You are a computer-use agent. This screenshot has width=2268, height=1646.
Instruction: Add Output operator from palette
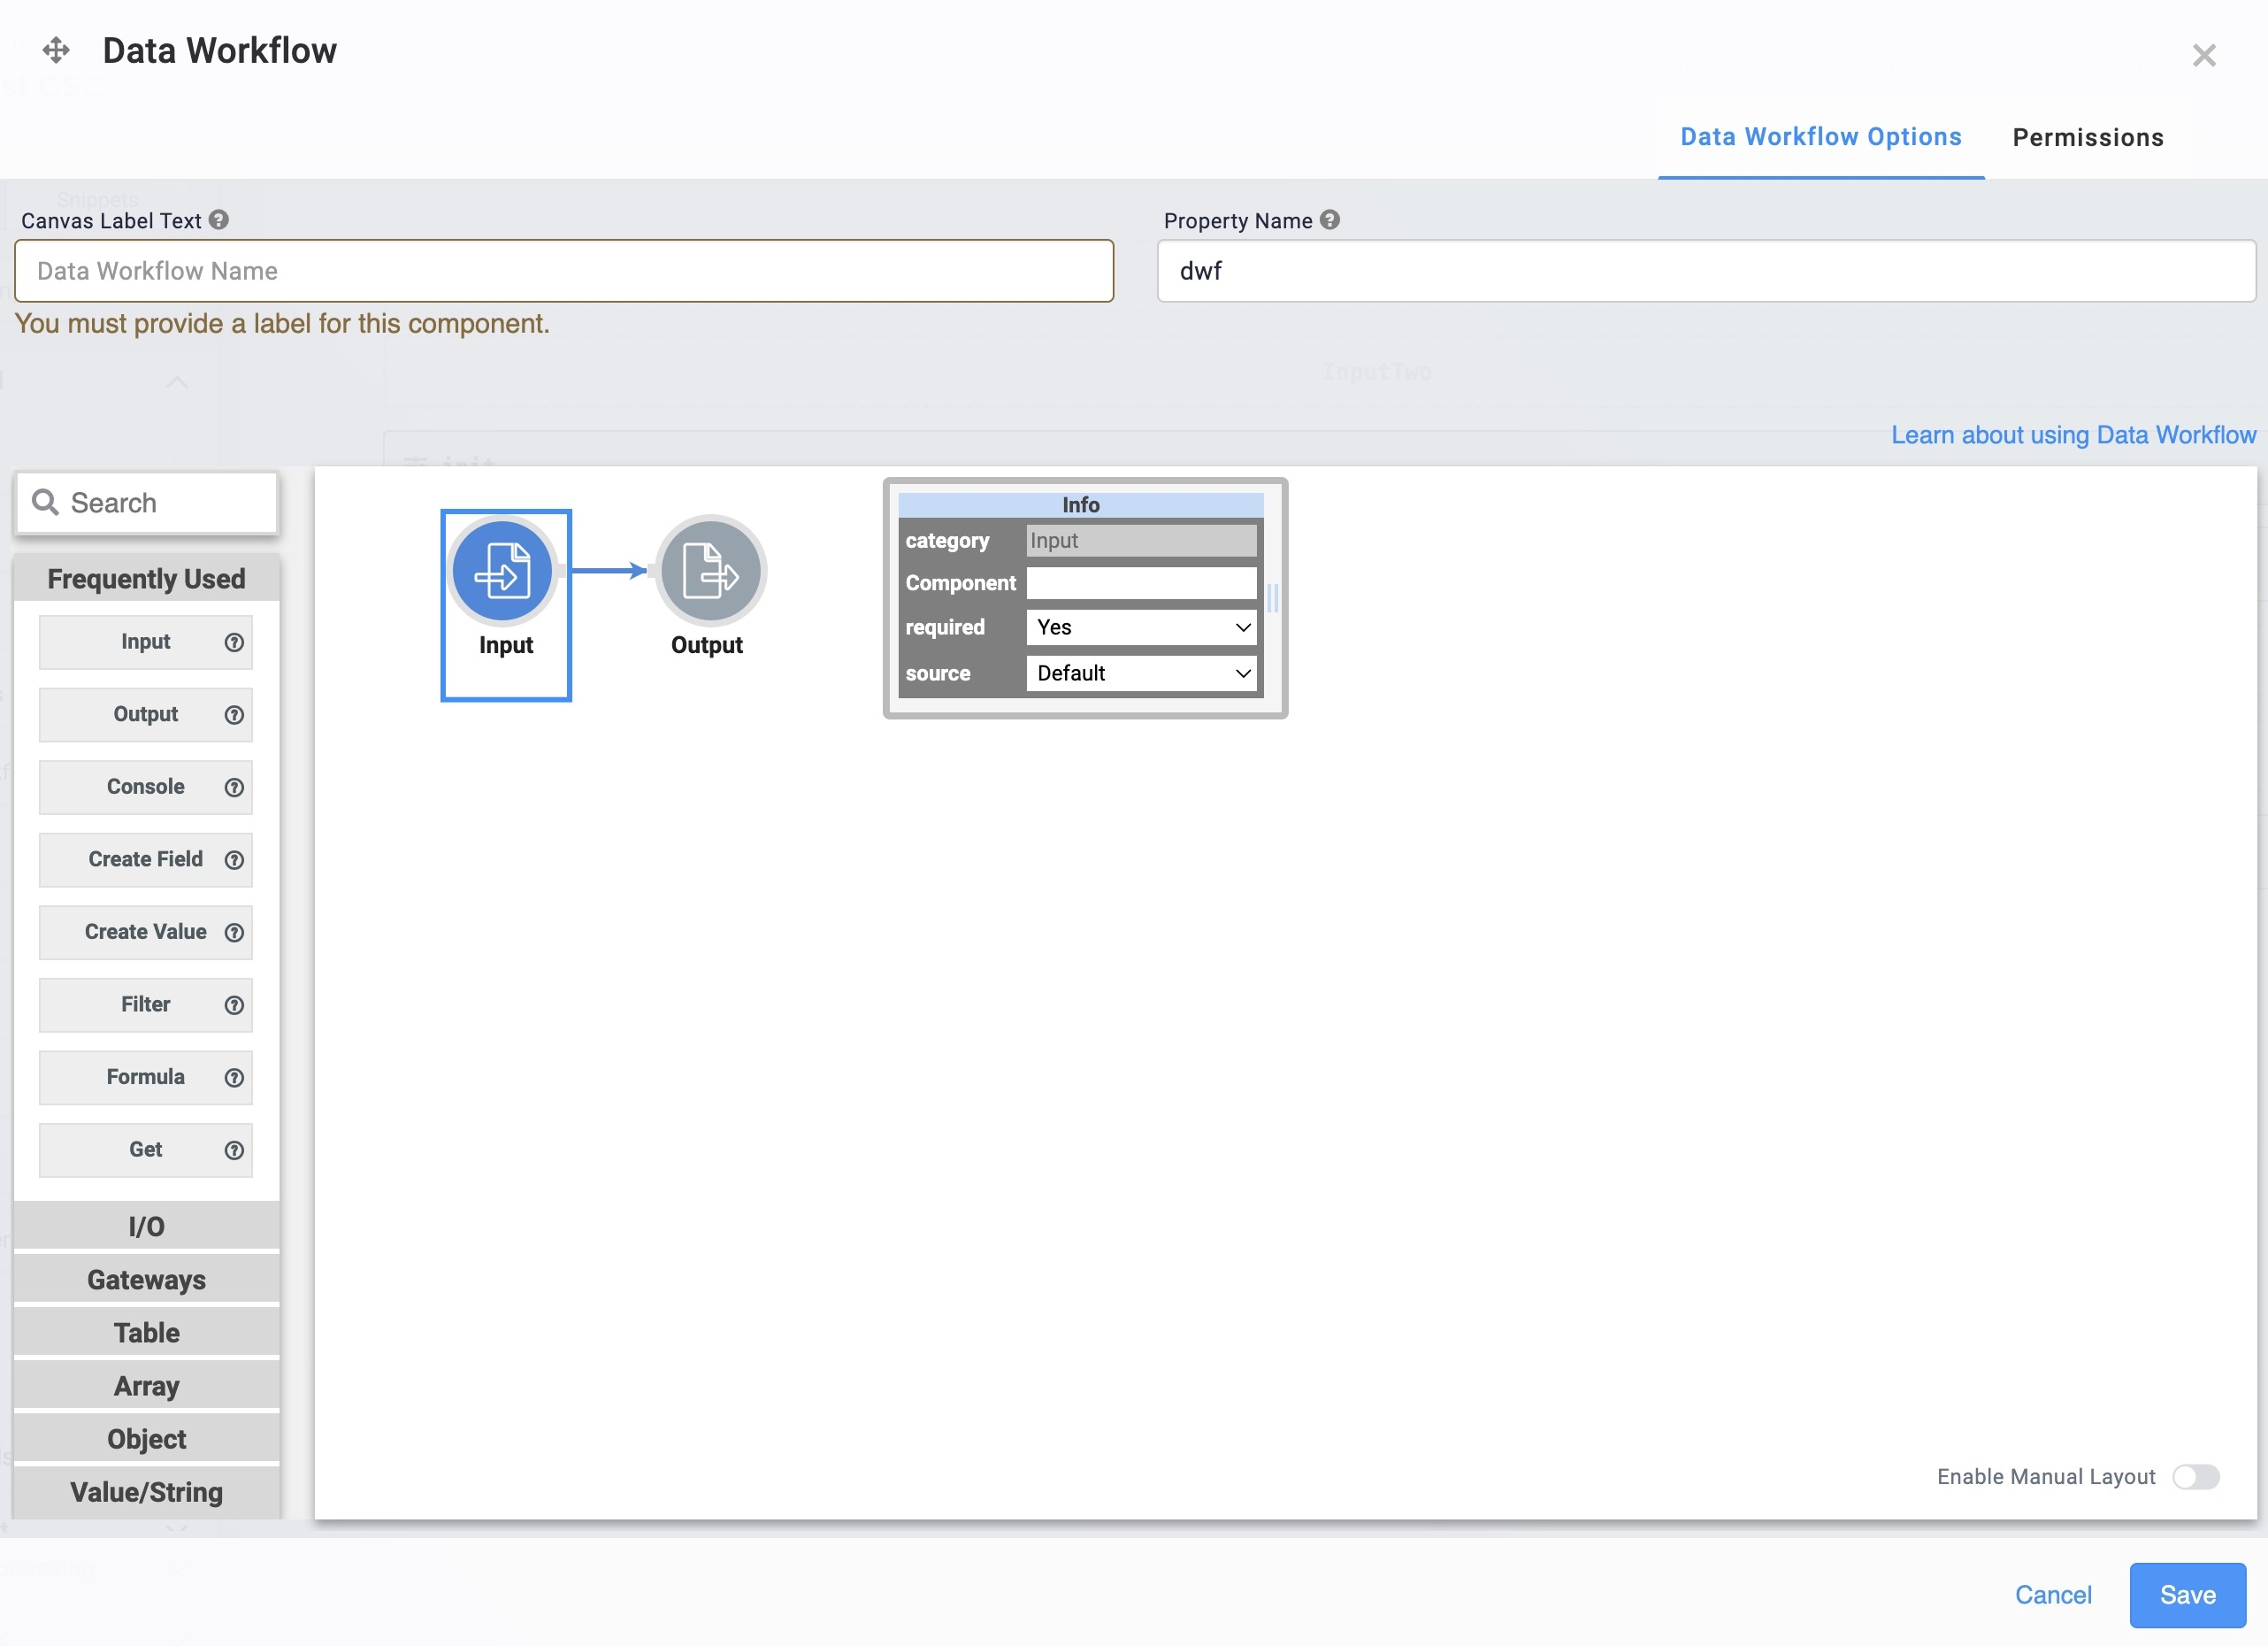click(x=146, y=714)
